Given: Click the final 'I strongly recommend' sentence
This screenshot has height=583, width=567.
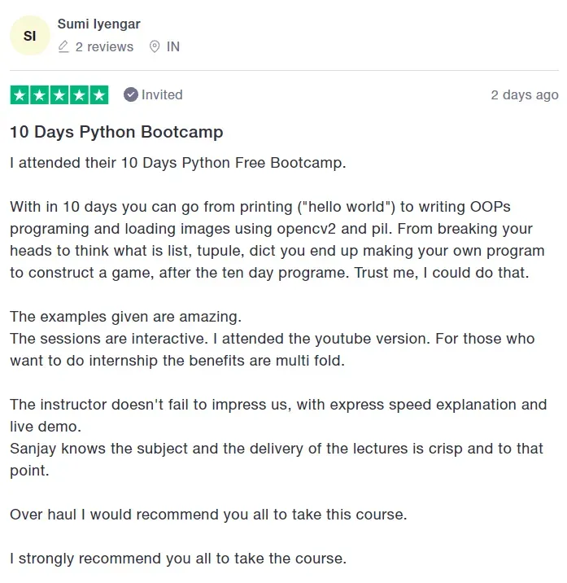Looking at the screenshot, I should (178, 559).
